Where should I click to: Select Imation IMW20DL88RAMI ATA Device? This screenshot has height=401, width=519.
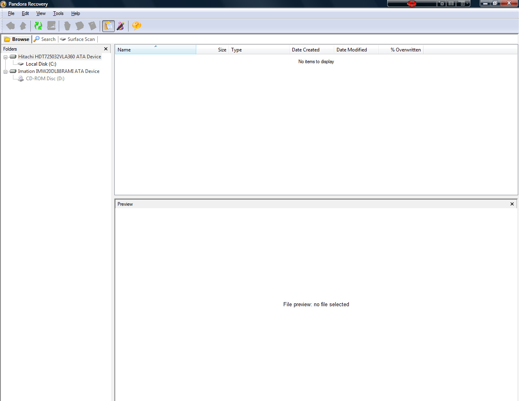(59, 71)
